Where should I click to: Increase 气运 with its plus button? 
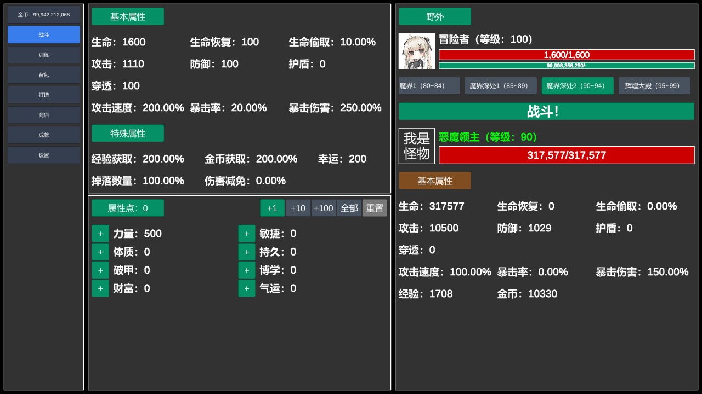click(247, 288)
